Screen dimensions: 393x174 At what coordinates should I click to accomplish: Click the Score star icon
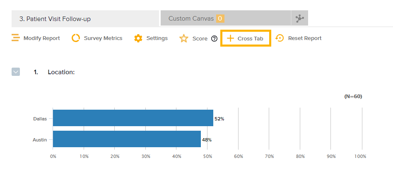coord(184,39)
